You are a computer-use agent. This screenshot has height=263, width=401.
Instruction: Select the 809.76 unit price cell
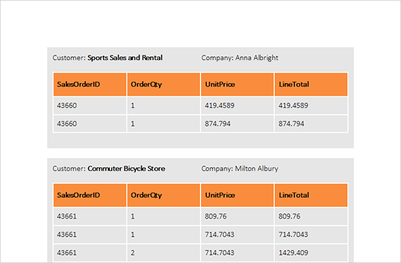coord(237,217)
